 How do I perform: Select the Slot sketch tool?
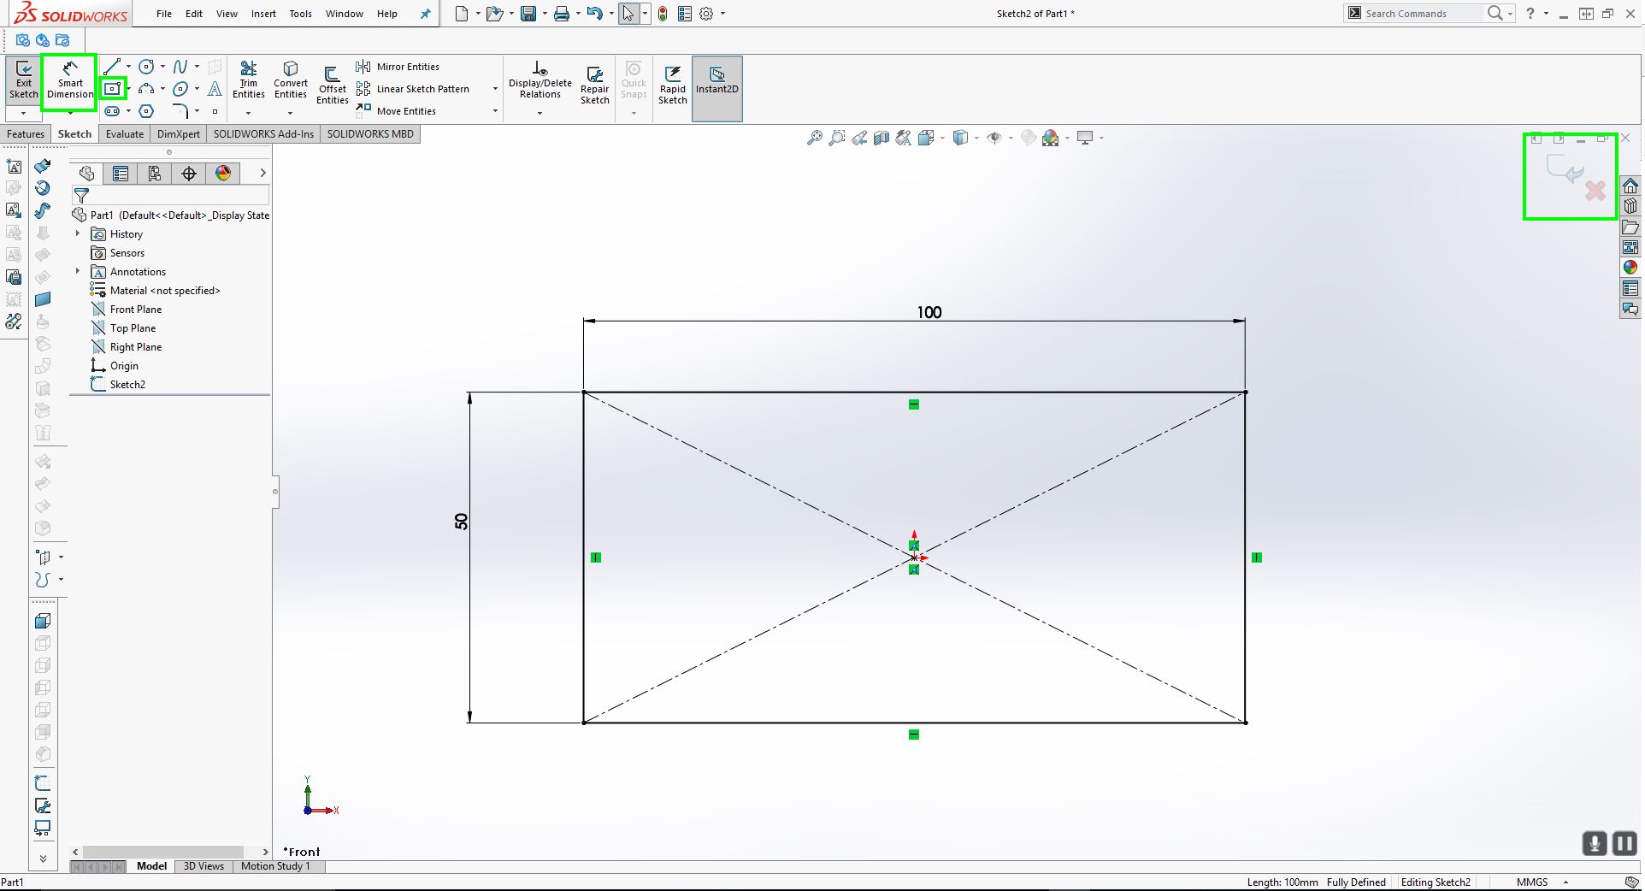[112, 111]
